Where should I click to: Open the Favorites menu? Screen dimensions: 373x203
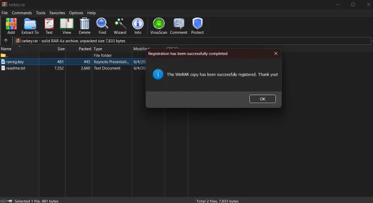(57, 13)
